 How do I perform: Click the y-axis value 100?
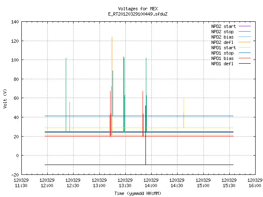click(15, 60)
